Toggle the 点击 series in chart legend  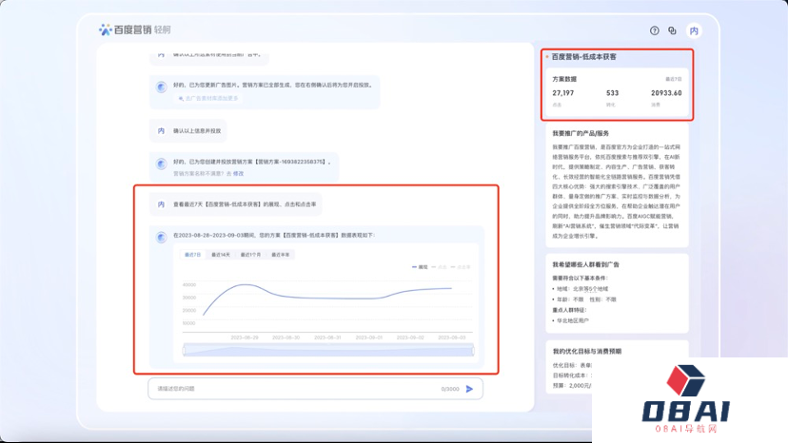(x=440, y=267)
